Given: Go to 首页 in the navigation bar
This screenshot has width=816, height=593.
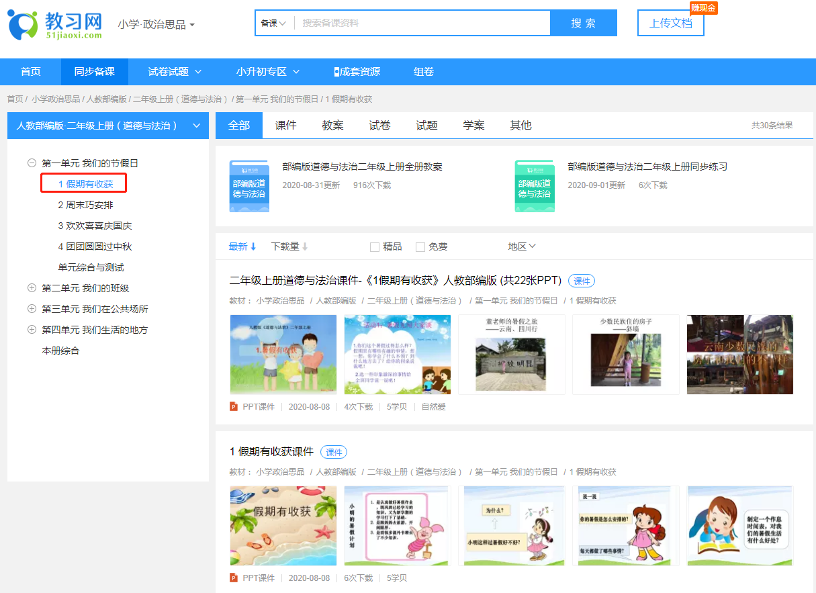Looking at the screenshot, I should [30, 71].
